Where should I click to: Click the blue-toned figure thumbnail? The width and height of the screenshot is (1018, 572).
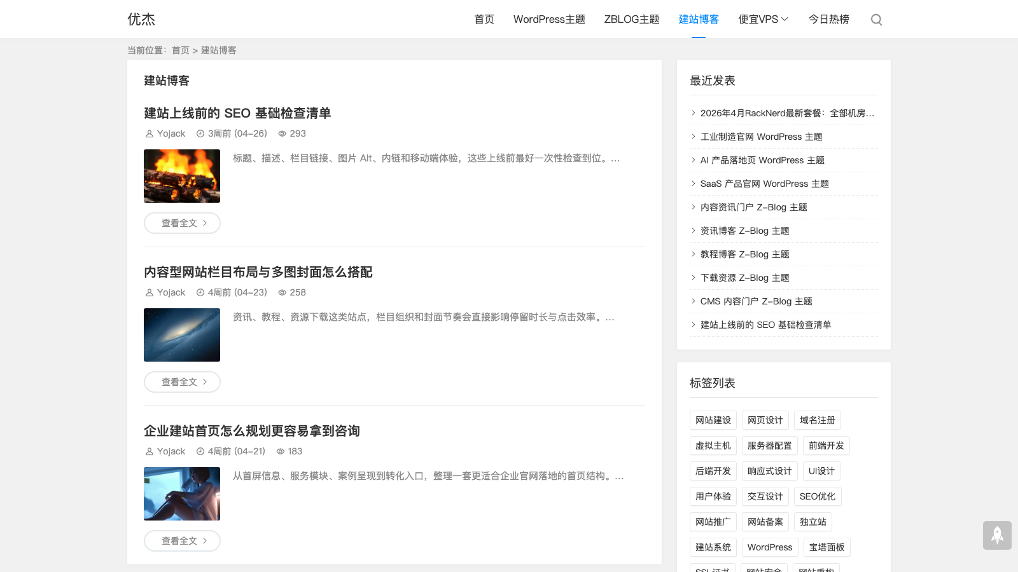(182, 494)
